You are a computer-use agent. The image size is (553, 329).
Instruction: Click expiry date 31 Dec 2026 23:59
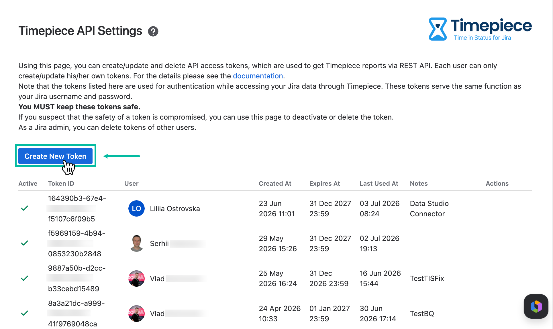329,278
